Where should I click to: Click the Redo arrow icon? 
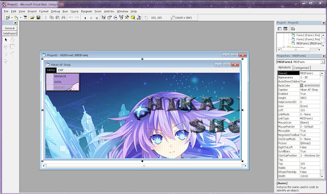[x=77, y=18]
